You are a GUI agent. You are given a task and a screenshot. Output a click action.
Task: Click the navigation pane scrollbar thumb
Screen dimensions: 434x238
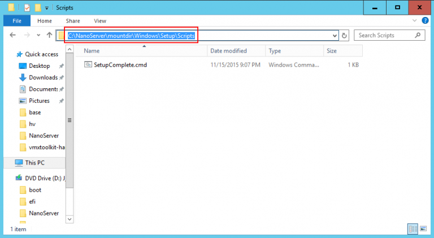coord(70,120)
